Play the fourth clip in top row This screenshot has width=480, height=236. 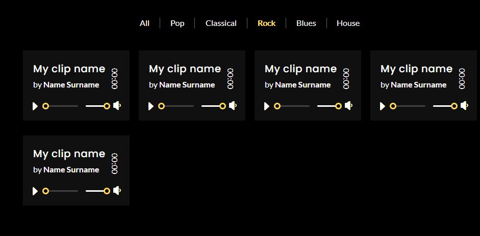point(383,106)
